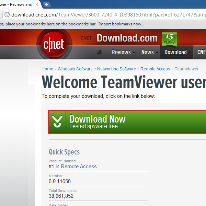Click the TeamViewer breadcrumb text

pyautogui.click(x=186, y=69)
